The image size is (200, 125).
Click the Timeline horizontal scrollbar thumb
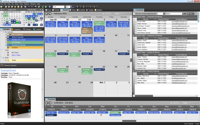pyautogui.click(x=129, y=121)
